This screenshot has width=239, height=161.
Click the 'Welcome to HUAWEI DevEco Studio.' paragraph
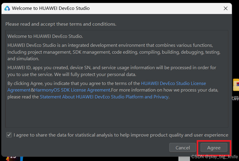(45, 36)
